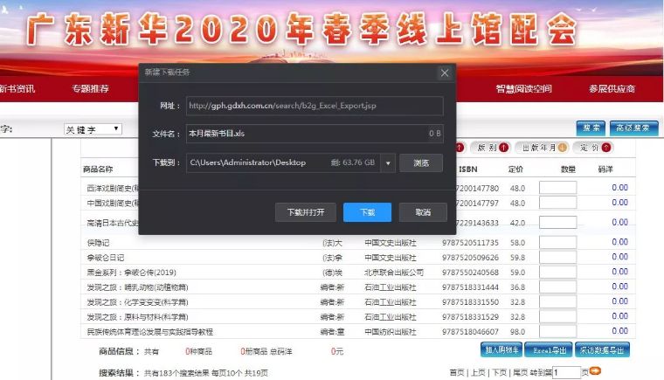Open book 发现之旅：化学变变变(科学篇)

(x=137, y=302)
